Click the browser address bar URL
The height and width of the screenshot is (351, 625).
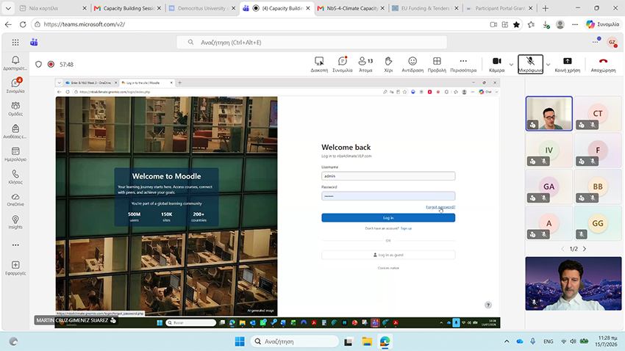tap(84, 24)
